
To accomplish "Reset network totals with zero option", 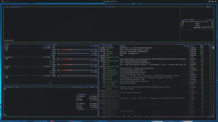I will [84, 87].
